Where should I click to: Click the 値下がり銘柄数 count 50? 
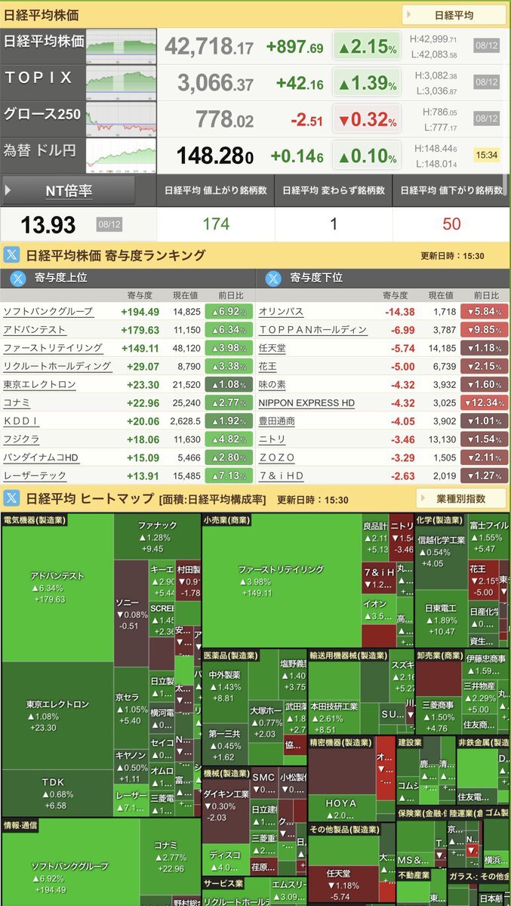[451, 224]
